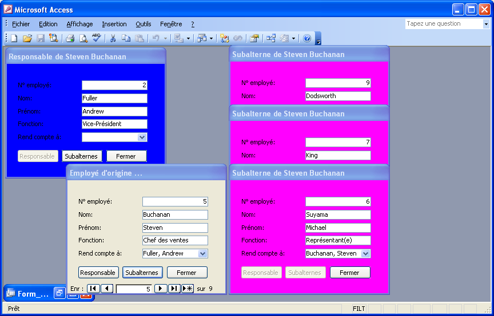The height and width of the screenshot is (316, 494).
Task: Click the New document toolbar icon
Action: (x=14, y=38)
